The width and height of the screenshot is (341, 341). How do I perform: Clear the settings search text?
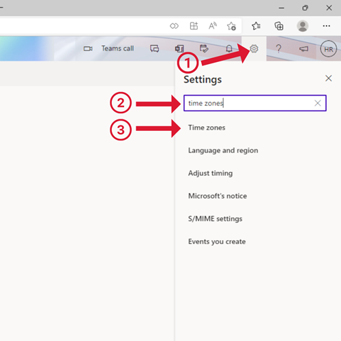[318, 103]
